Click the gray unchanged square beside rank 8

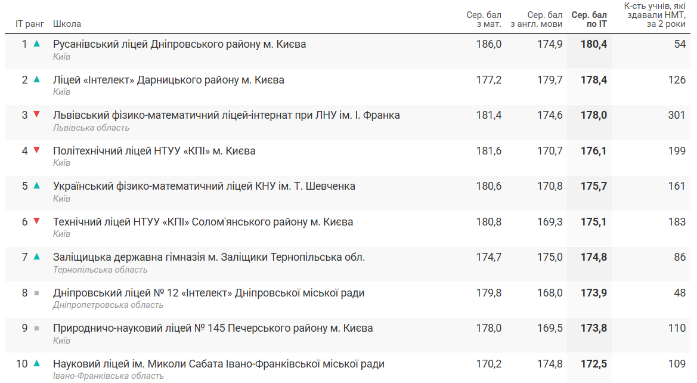[36, 293]
